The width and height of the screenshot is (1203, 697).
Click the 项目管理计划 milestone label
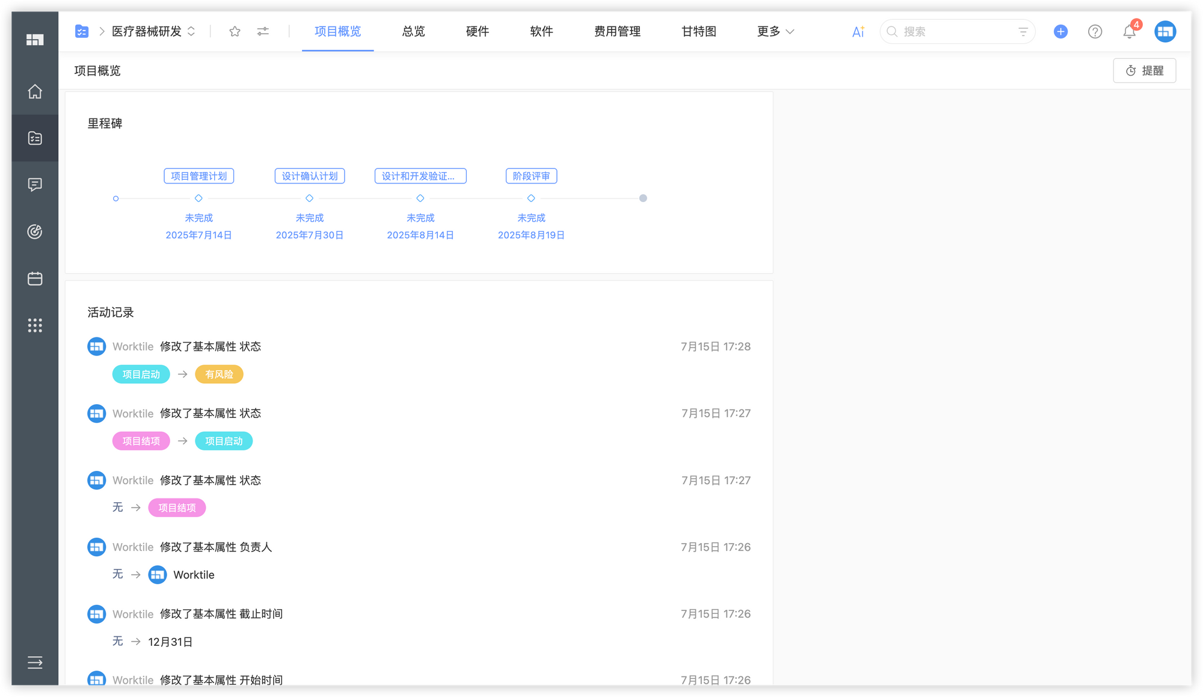pyautogui.click(x=198, y=176)
